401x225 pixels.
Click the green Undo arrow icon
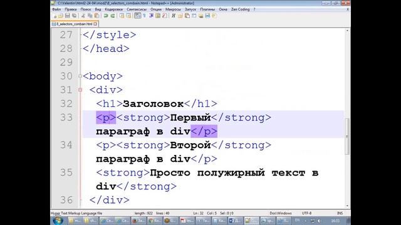[106, 16]
